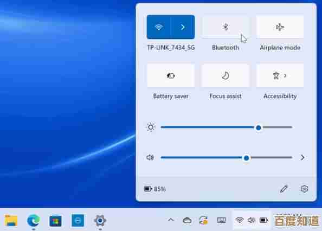322x231 pixels.
Task: Click the Focus assist label text
Action: [x=226, y=96]
